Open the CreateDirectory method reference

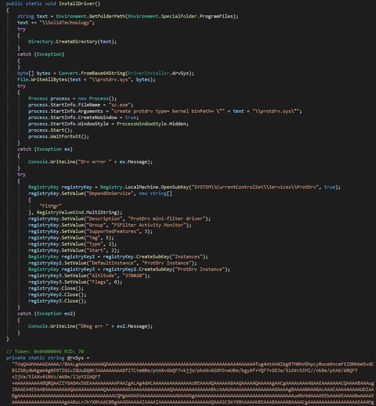(77, 41)
